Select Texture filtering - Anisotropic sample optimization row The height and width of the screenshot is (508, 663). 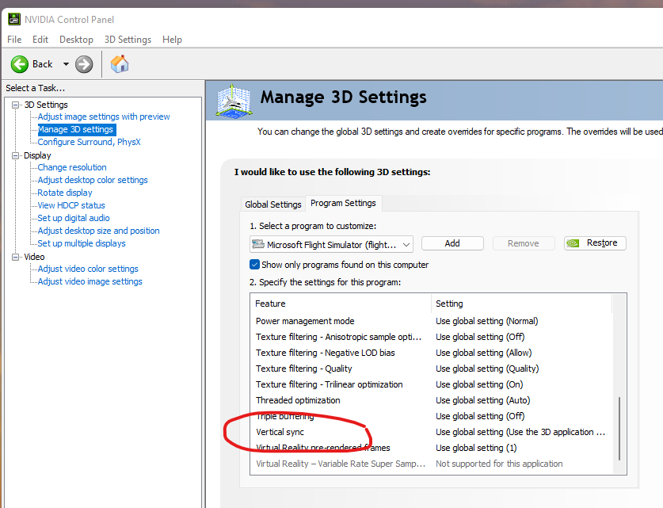tap(430, 337)
